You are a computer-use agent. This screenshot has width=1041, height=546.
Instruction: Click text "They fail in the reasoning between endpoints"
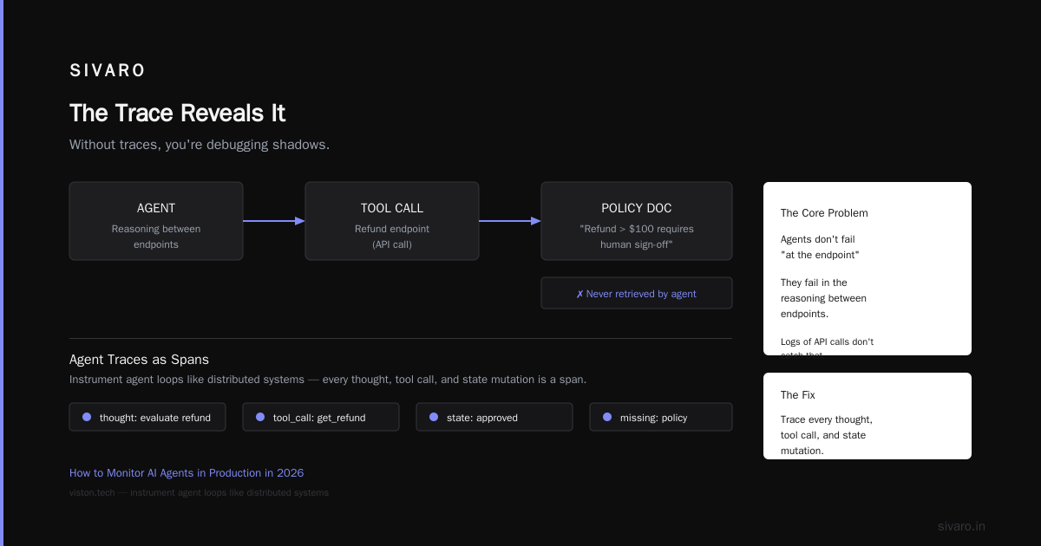click(823, 298)
